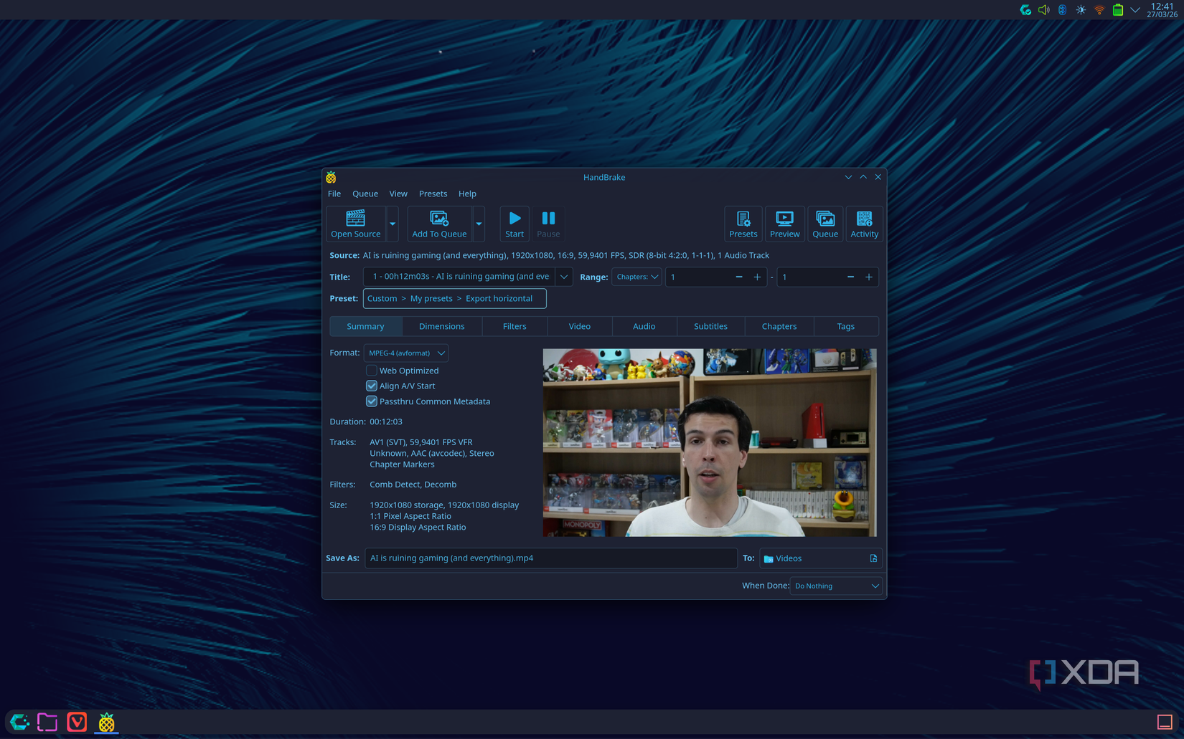This screenshot has width=1184, height=739.
Task: Switch to the Video tab
Action: 579,326
